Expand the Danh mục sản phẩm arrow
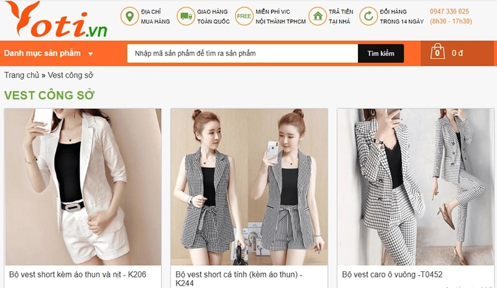This screenshot has width=497, height=288. coord(91,53)
